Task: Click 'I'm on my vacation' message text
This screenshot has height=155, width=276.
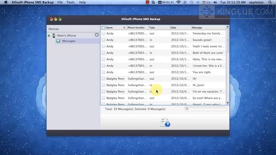Action: tap(208, 92)
